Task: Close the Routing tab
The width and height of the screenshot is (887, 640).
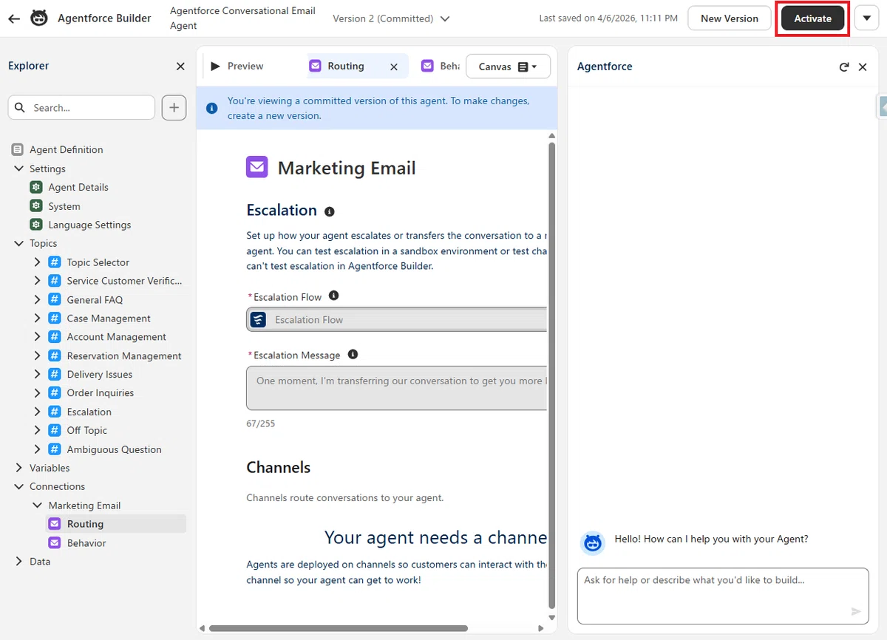Action: pyautogui.click(x=394, y=67)
